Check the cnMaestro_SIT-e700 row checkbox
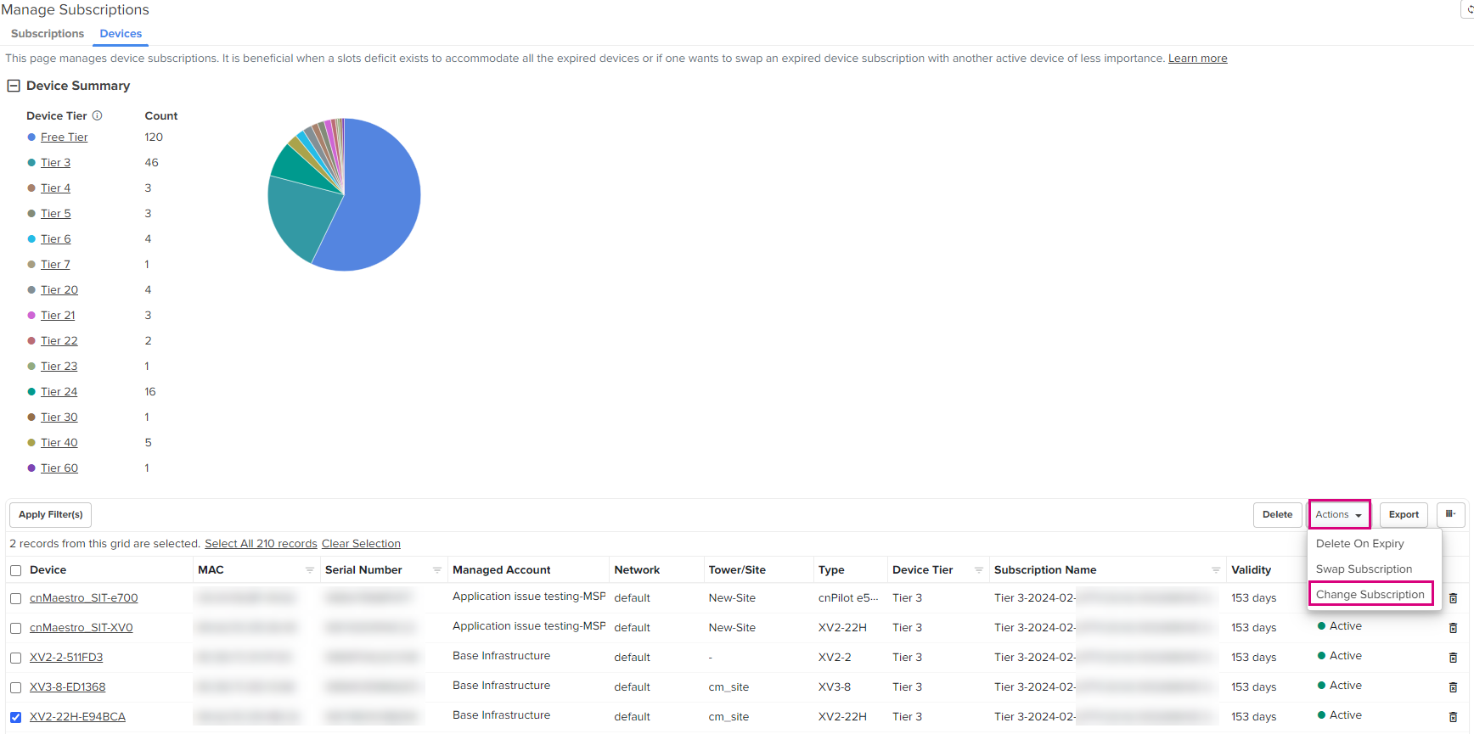The height and width of the screenshot is (734, 1474). [x=16, y=599]
